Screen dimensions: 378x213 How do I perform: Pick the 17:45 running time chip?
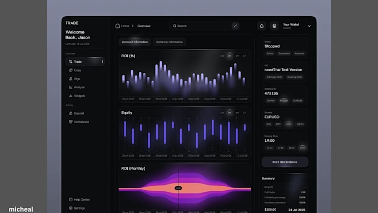click(x=280, y=148)
